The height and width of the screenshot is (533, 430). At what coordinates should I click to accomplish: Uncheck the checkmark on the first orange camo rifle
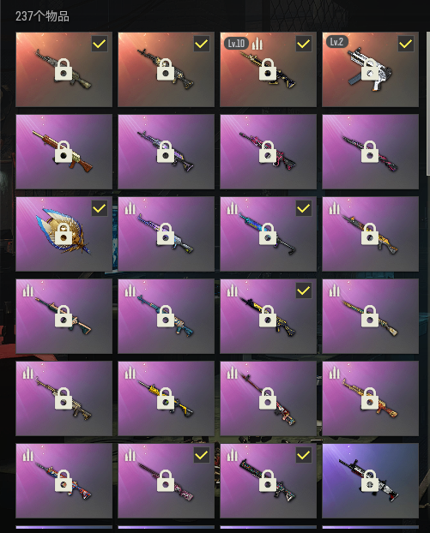coord(100,44)
